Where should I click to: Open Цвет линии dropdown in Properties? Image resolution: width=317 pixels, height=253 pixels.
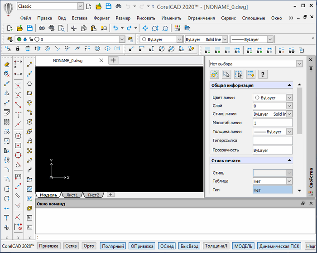(x=289, y=97)
